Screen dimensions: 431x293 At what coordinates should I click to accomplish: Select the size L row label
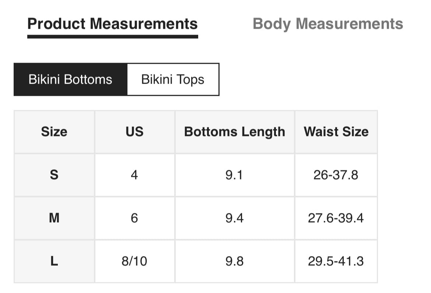tap(54, 261)
